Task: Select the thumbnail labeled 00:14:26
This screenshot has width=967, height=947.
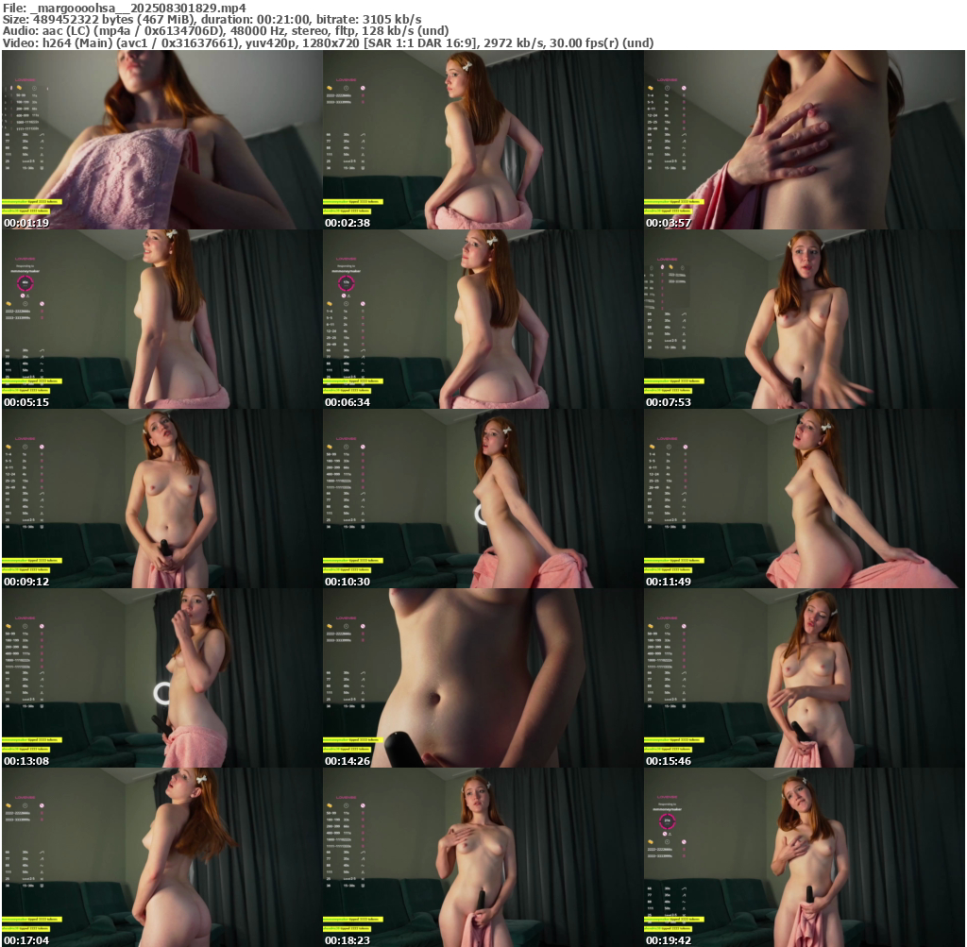Action: pyautogui.click(x=483, y=678)
